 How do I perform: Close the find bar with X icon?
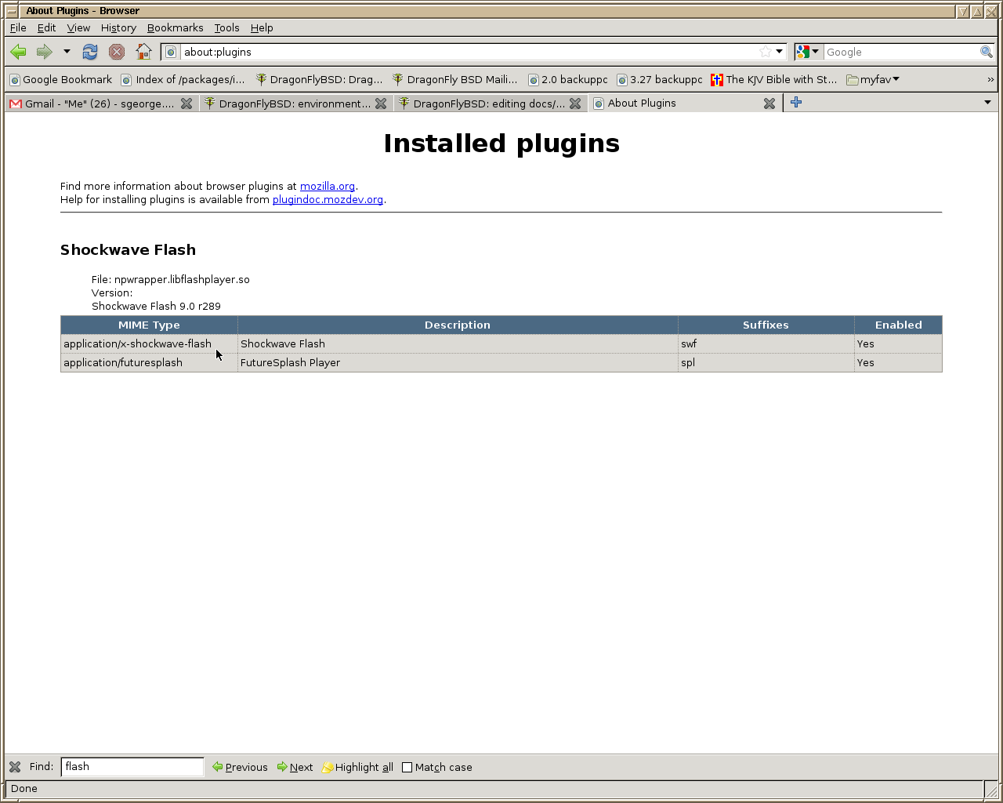point(15,767)
